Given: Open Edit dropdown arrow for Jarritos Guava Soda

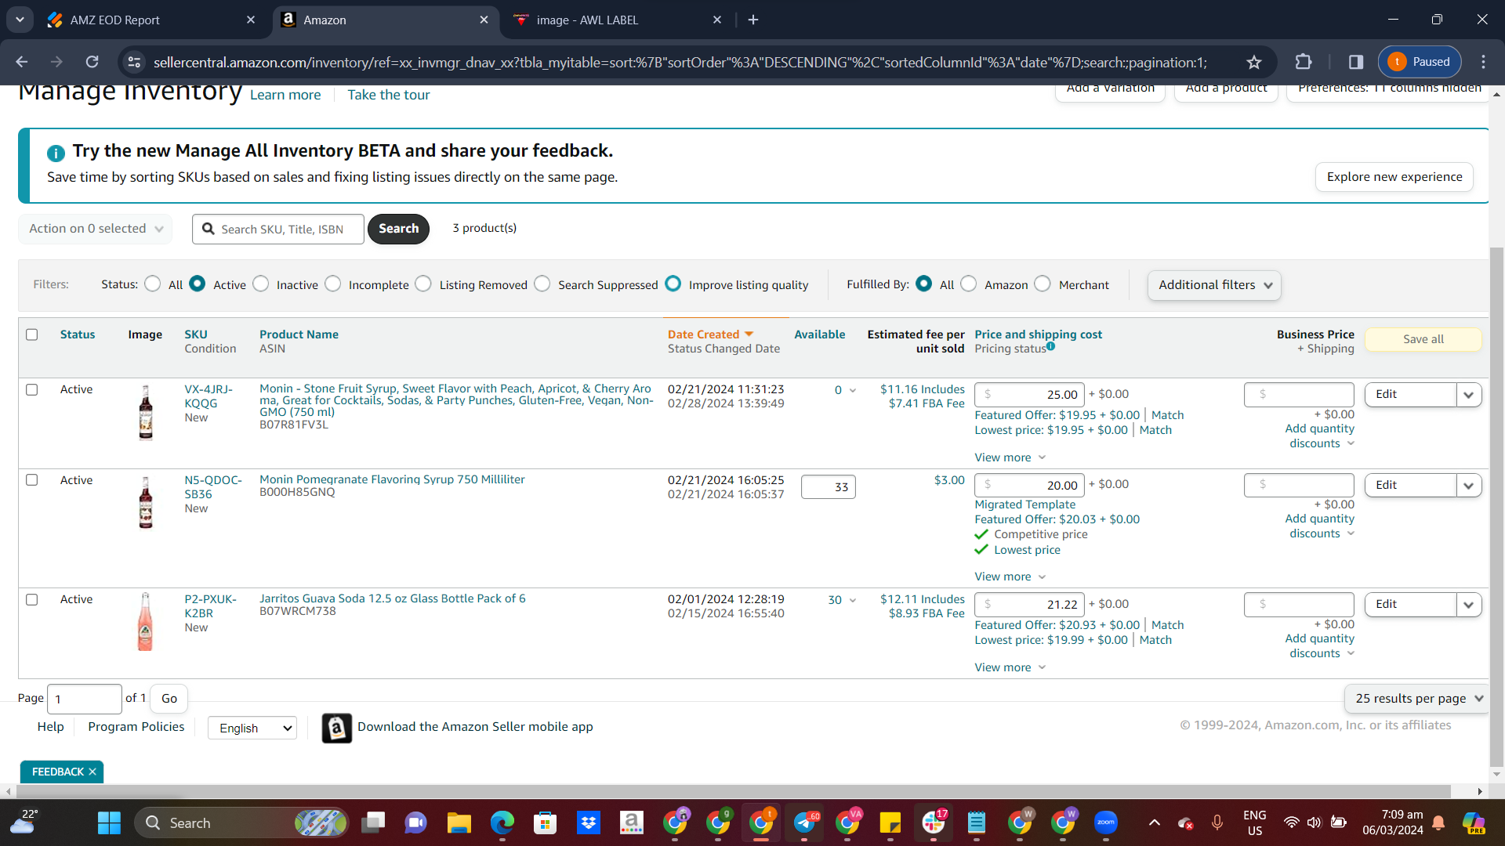Looking at the screenshot, I should coord(1468,605).
